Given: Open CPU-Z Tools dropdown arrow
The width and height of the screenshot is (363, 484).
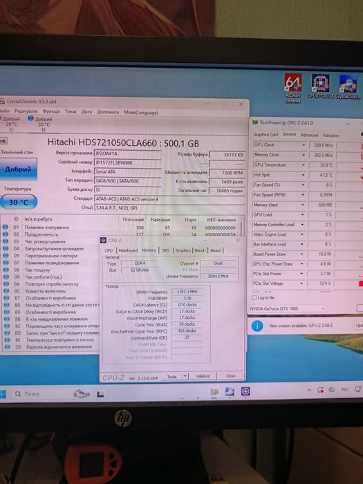Looking at the screenshot, I should pyautogui.click(x=185, y=376).
